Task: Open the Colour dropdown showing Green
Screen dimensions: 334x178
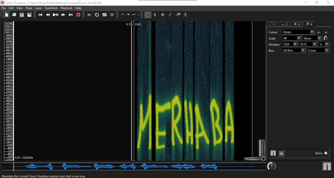Action: 298,32
